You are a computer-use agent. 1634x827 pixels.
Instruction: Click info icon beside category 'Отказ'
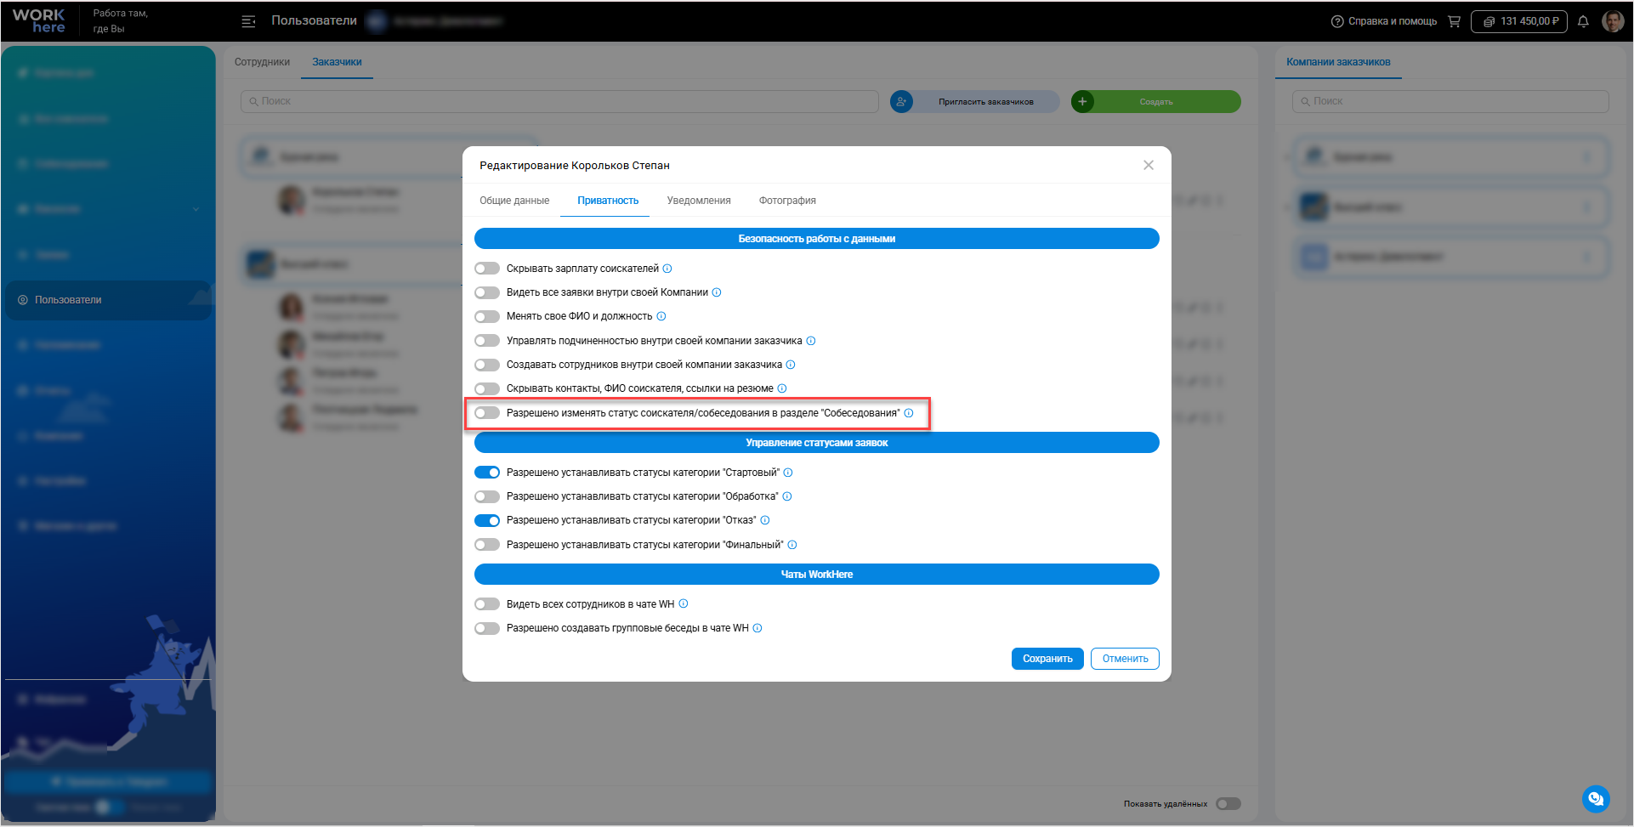pyautogui.click(x=765, y=520)
